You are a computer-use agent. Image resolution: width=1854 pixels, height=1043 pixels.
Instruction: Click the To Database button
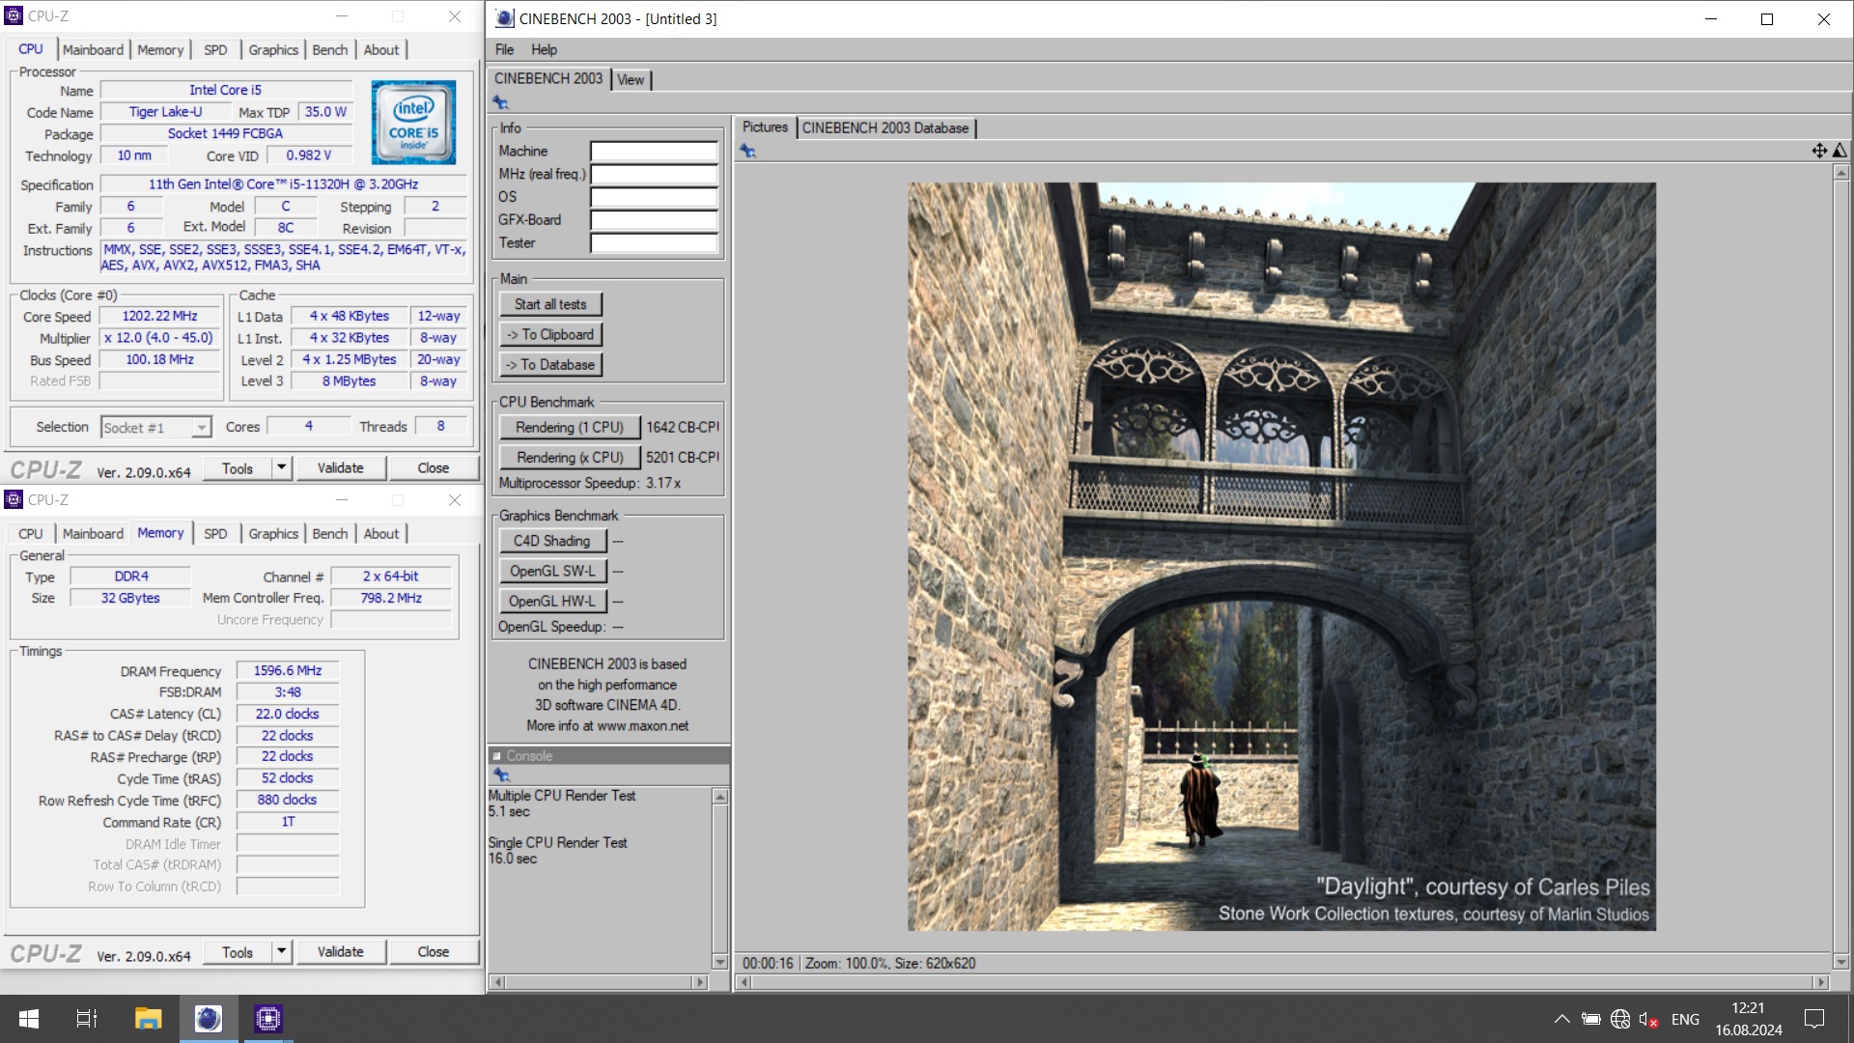pyautogui.click(x=550, y=364)
